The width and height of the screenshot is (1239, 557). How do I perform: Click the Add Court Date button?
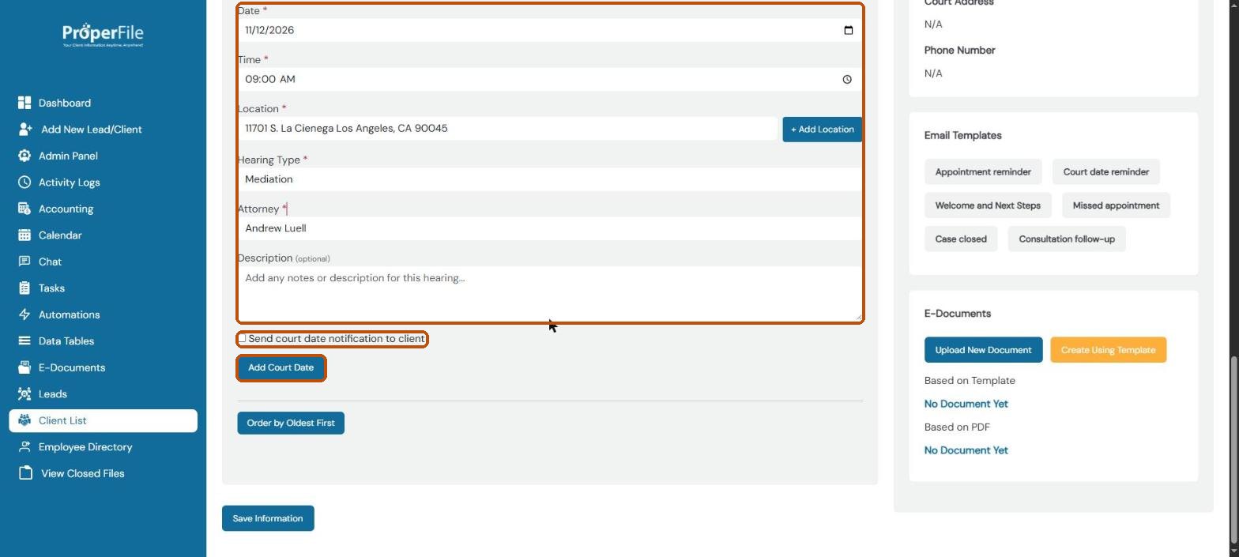(x=281, y=367)
